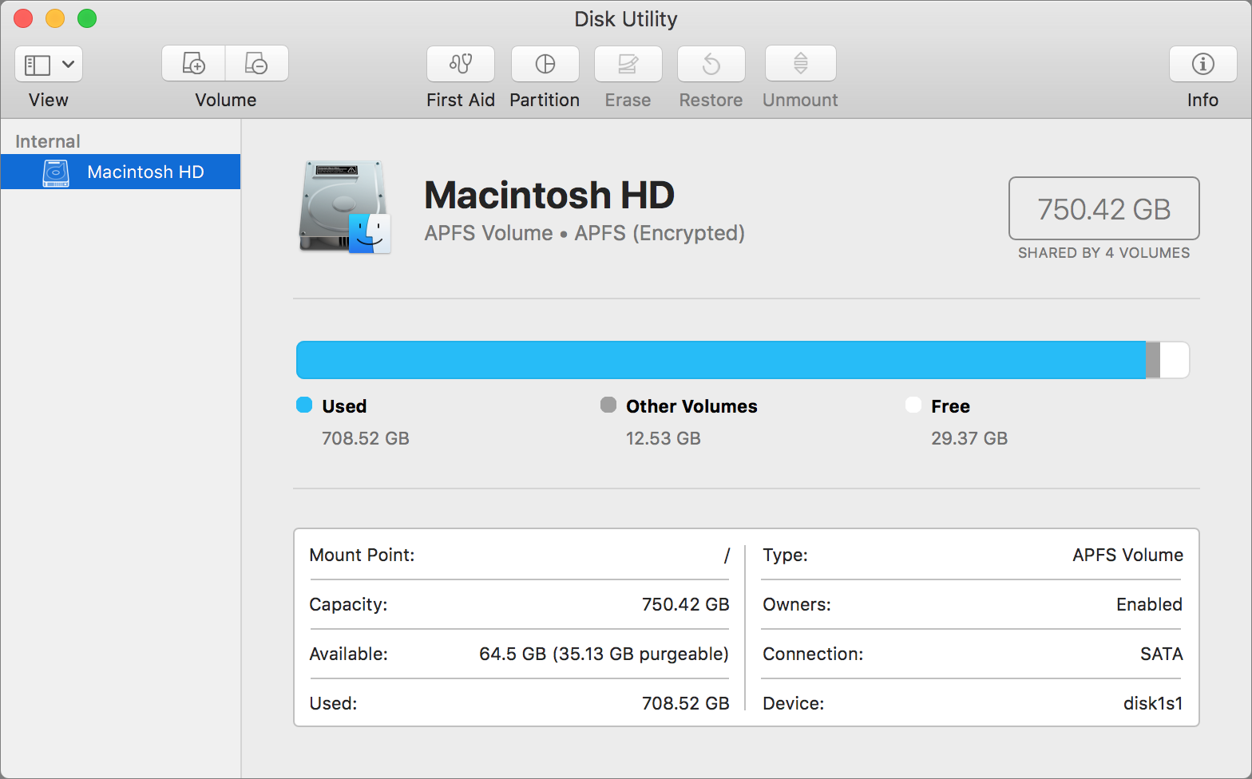
Task: Click the Used 708.52 GB table value
Action: (x=686, y=703)
